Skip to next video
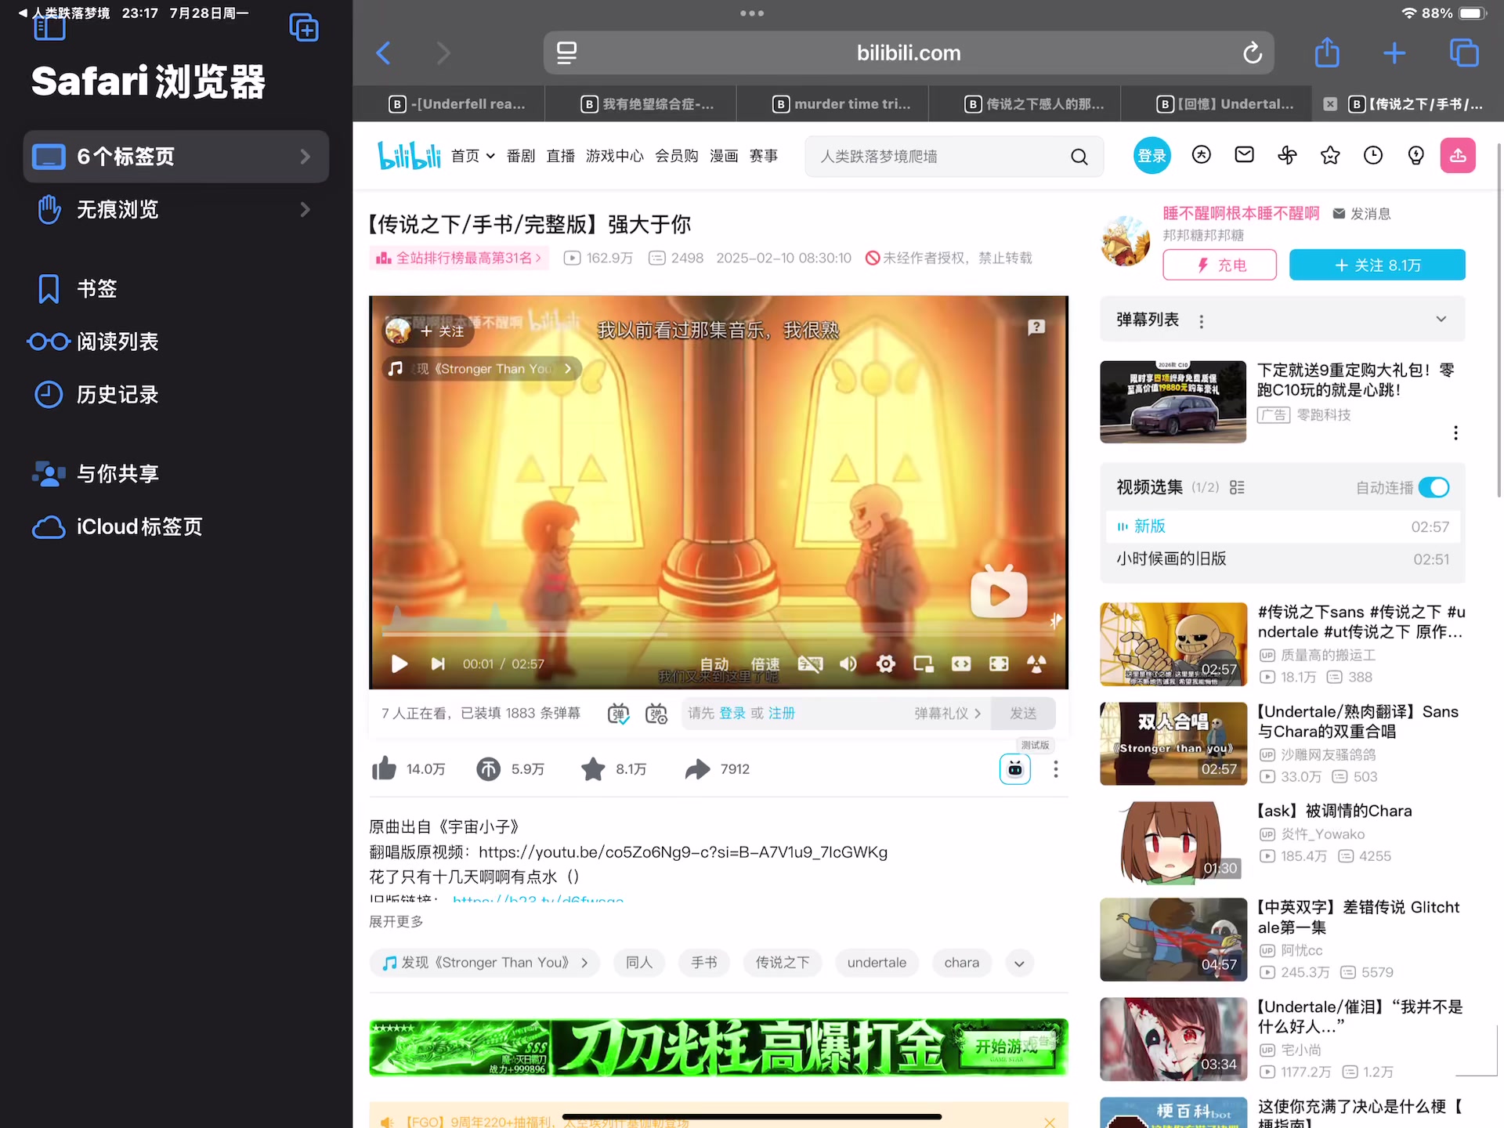The image size is (1504, 1128). [x=437, y=663]
